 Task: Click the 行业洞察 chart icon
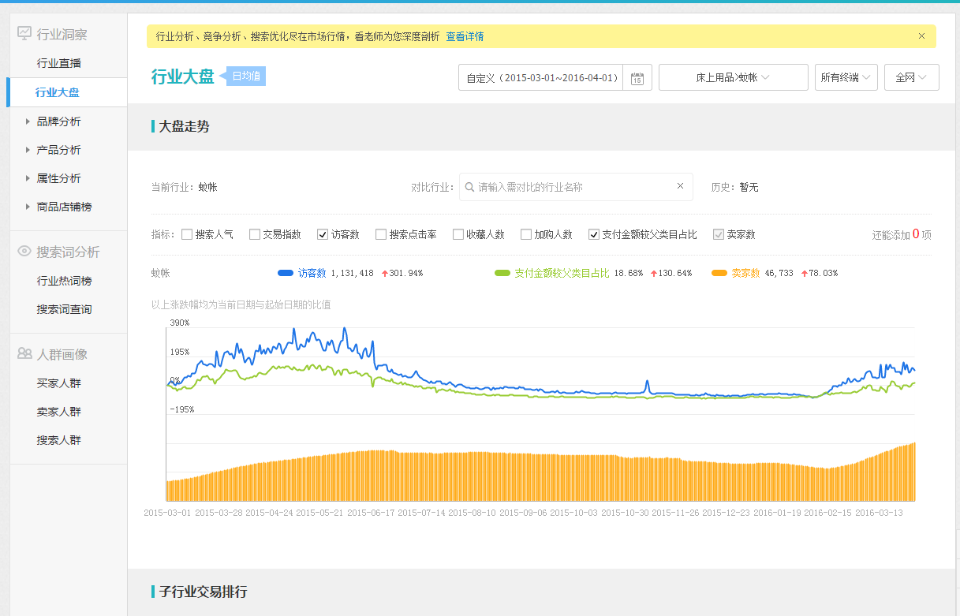[24, 34]
